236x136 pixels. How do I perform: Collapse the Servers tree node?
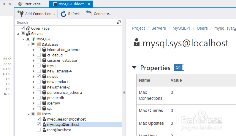(18, 34)
